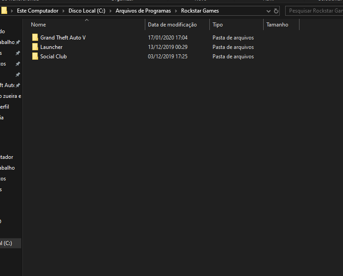343x276 pixels.
Task: Navigate to Disco Local (C:) breadcrumb
Action: tap(87, 11)
